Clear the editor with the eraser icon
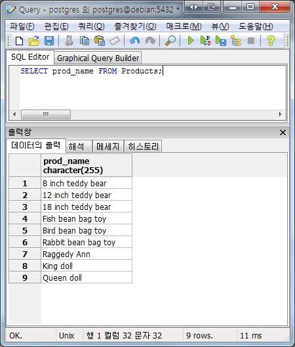Screen dimensions: 295x347 click(114, 41)
